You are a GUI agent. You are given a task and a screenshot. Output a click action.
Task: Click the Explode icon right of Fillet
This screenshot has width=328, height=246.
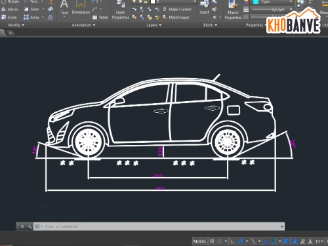pyautogui.click(x=51, y=9)
